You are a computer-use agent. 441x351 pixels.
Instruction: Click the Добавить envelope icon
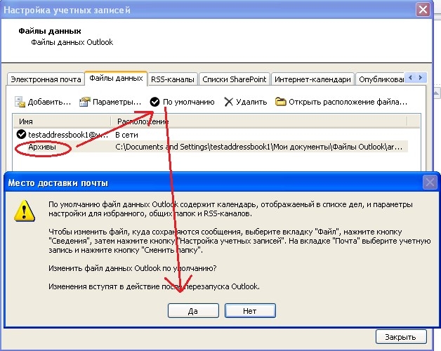(20, 102)
